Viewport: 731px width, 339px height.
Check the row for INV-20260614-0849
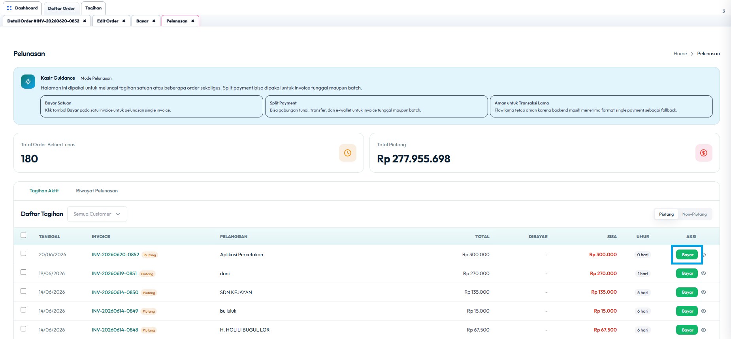(23, 310)
